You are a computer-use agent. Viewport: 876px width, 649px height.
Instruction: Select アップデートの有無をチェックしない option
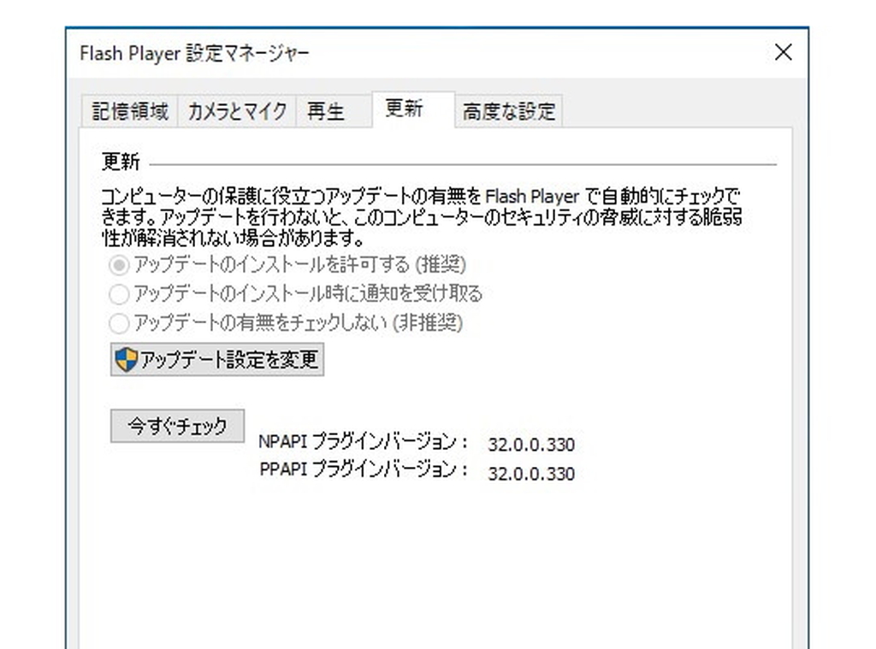(x=119, y=323)
